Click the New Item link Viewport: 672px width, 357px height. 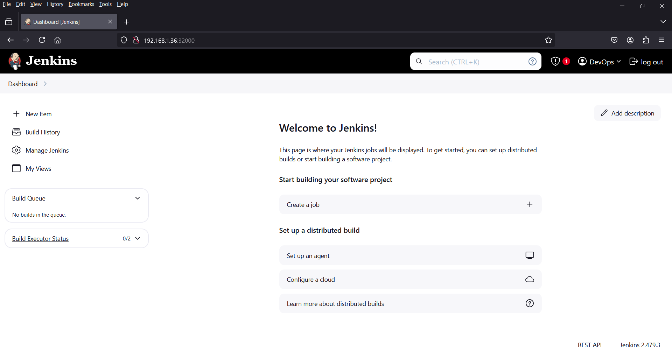[x=38, y=114]
